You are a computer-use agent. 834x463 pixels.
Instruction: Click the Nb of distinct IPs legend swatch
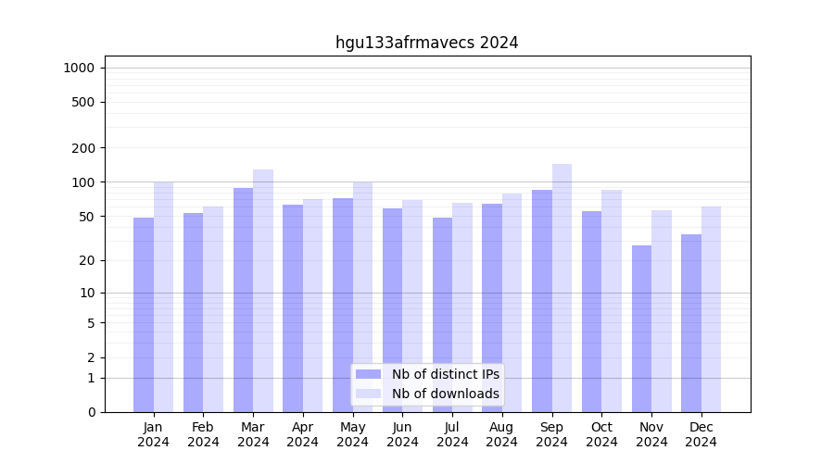click(x=368, y=374)
